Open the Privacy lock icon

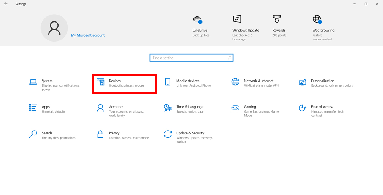[100, 134]
